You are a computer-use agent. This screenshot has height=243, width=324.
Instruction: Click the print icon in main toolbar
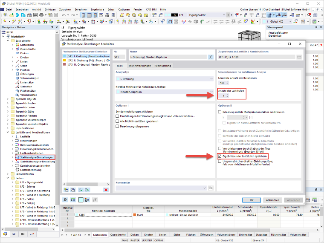(41, 15)
